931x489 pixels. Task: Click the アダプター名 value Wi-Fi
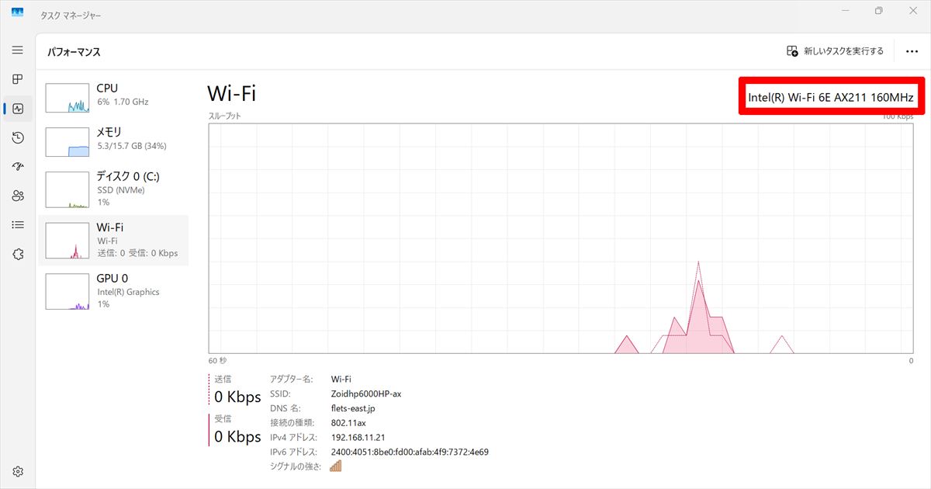pos(341,379)
